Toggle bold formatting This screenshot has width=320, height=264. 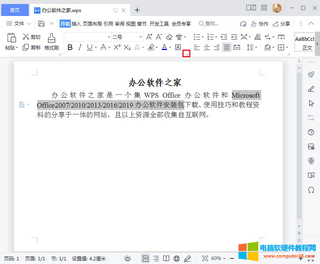click(x=70, y=47)
